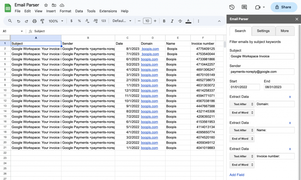301x180 pixels.
Task: Remove the Invoice number extract field
Action: [x=290, y=149]
